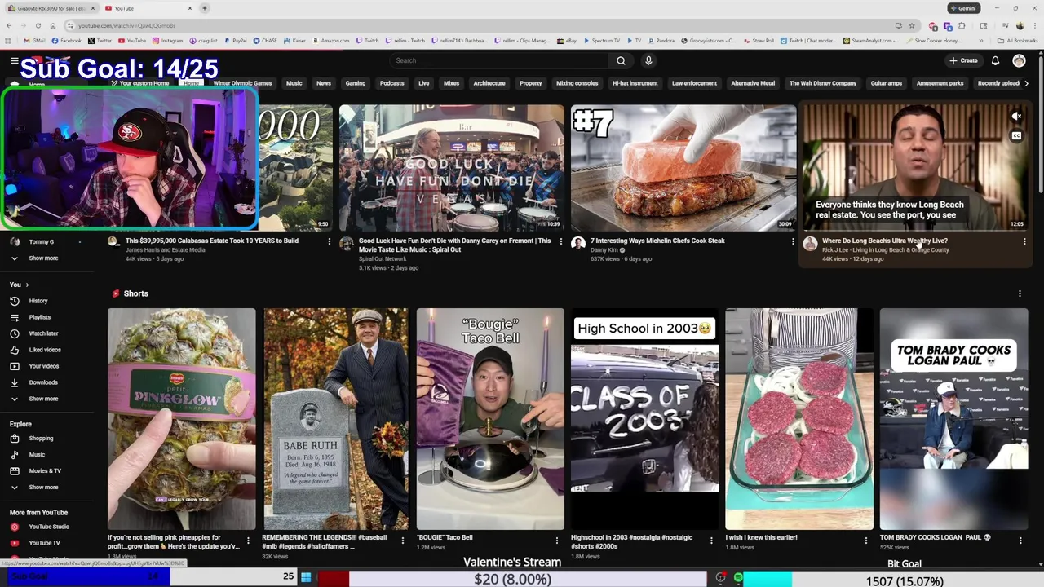Click the search magnifier button
The height and width of the screenshot is (587, 1044).
[621, 60]
